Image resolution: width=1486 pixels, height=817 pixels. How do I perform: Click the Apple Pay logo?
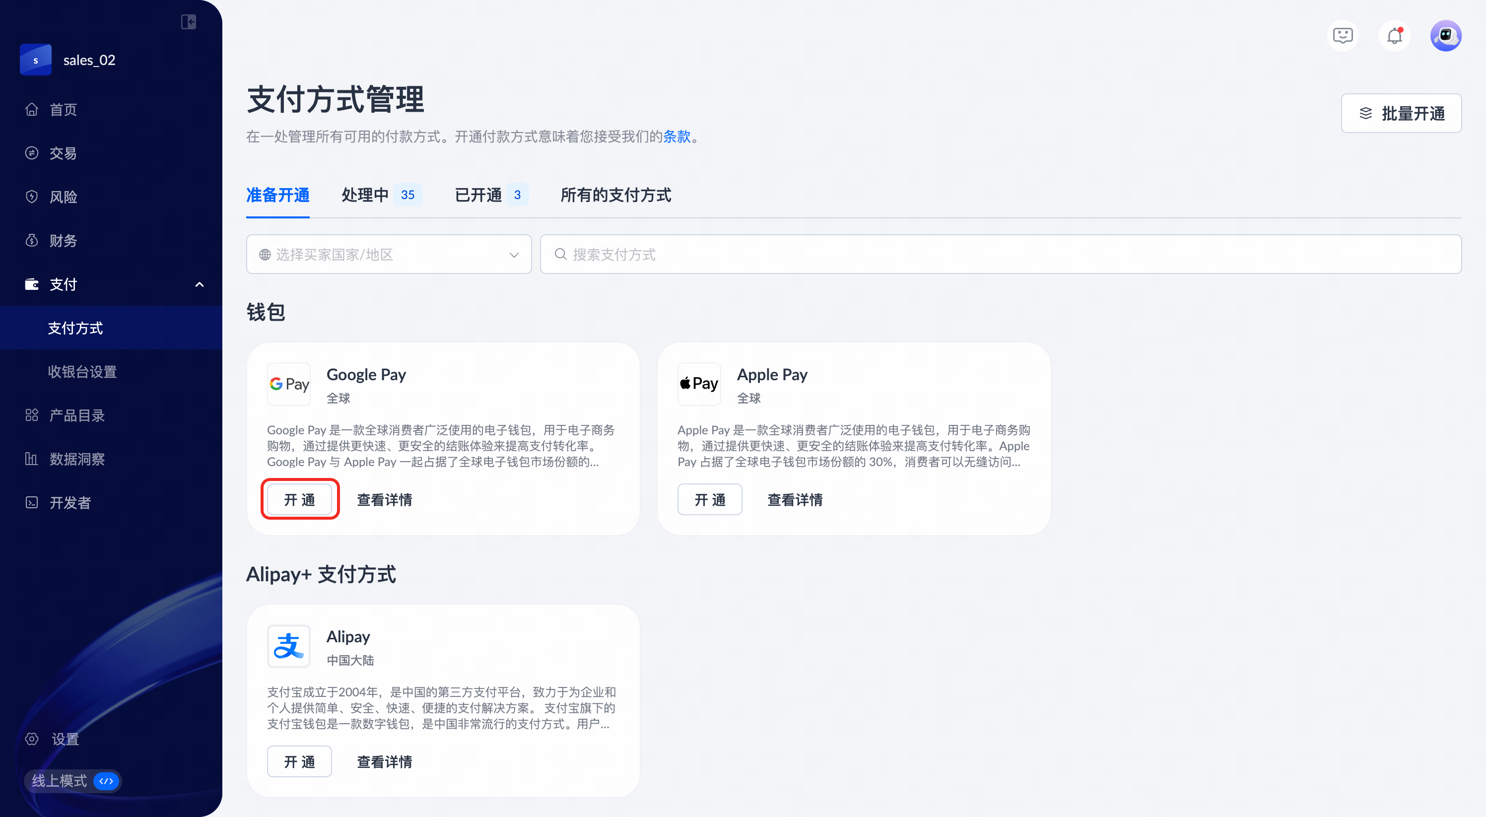point(699,384)
